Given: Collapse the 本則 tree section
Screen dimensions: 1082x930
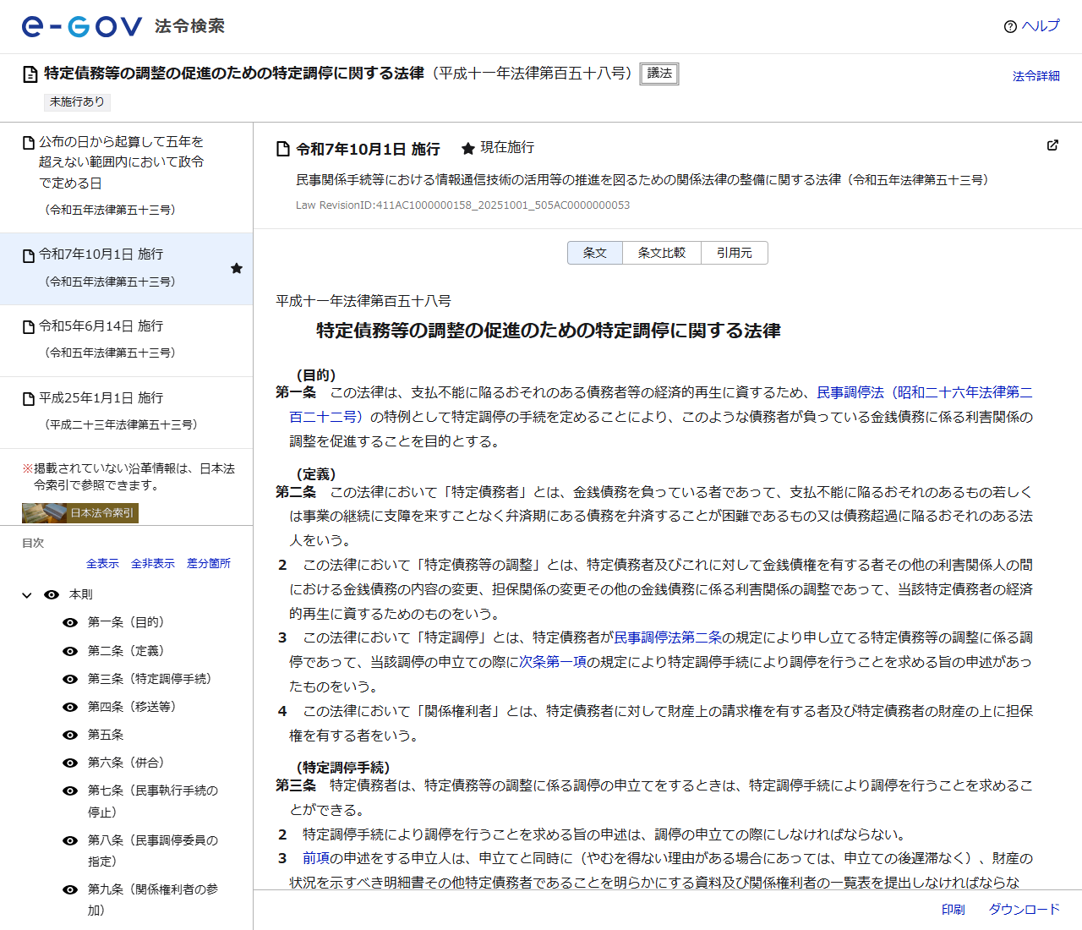Looking at the screenshot, I should point(27,595).
